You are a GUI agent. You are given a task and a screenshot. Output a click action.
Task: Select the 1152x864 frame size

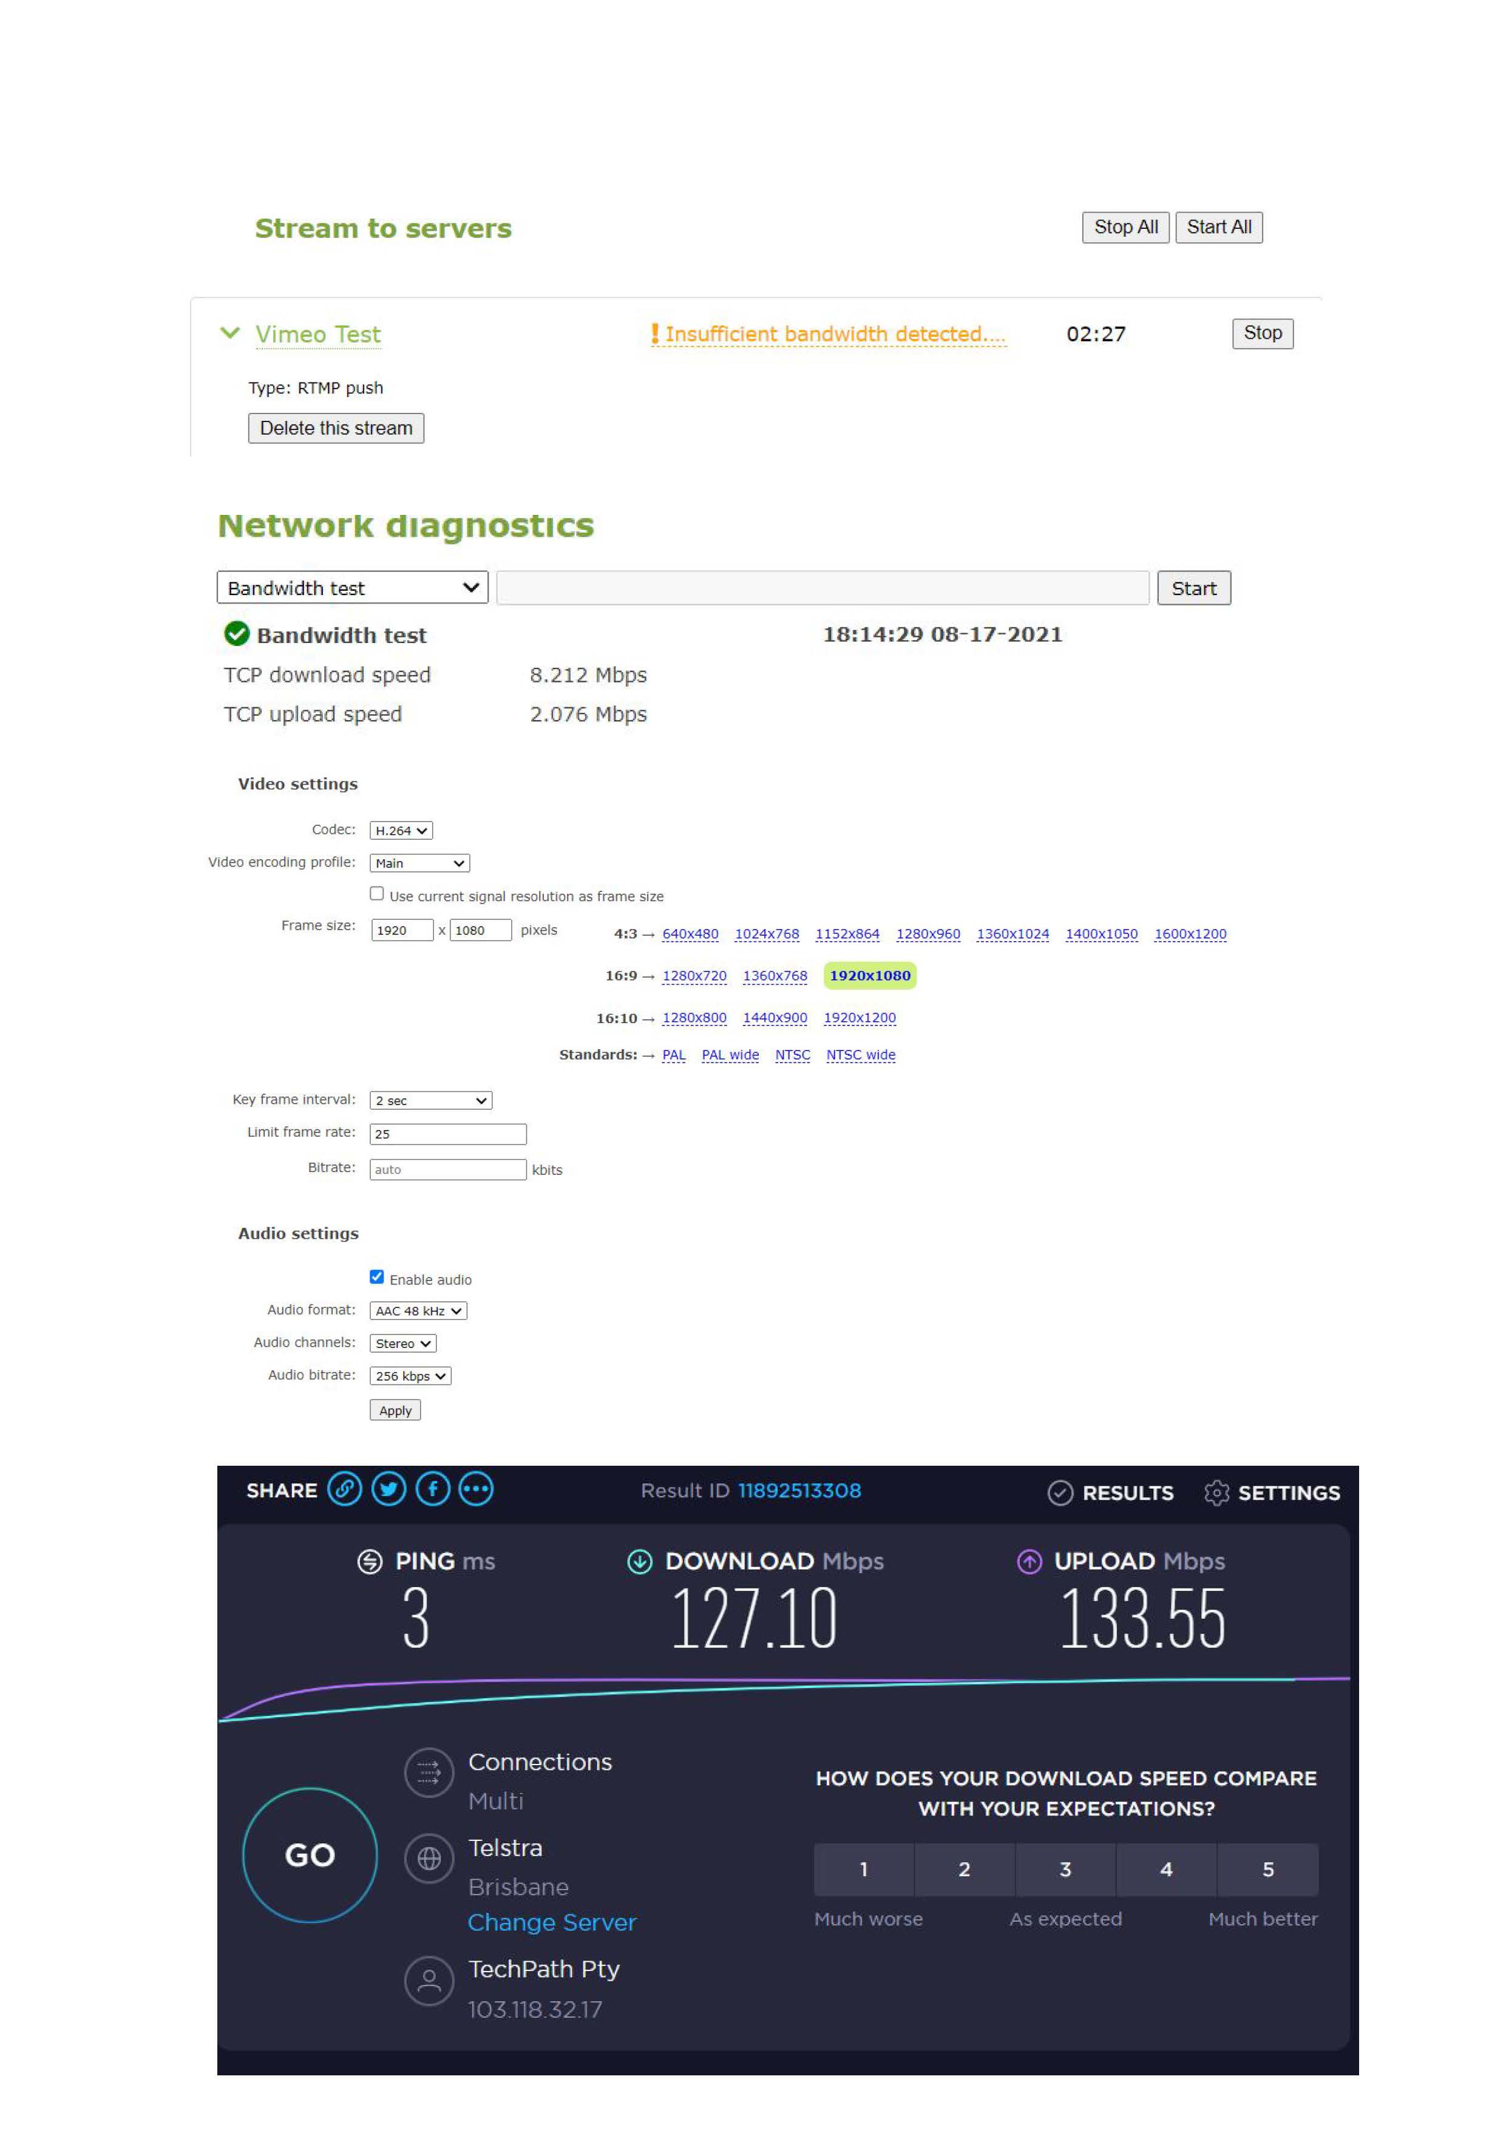pos(847,934)
